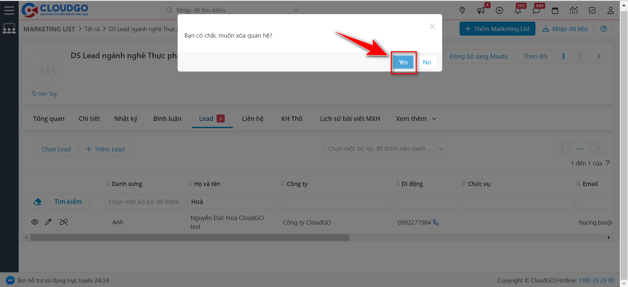
Task: Open the chat messages icon
Action: (536, 10)
